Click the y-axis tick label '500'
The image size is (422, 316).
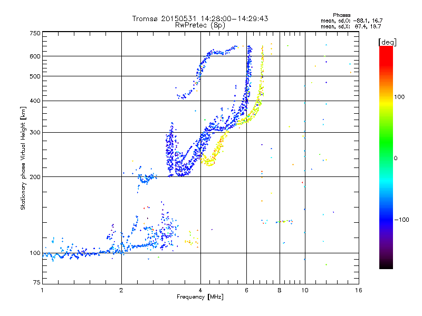coord(35,76)
